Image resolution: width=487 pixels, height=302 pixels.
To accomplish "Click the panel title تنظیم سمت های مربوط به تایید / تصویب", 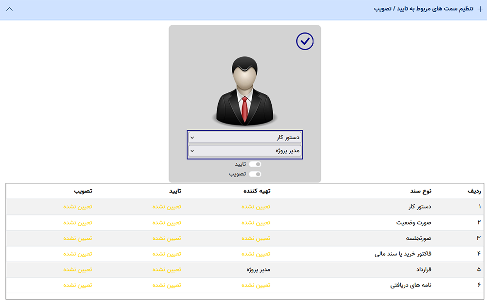I will point(425,9).
